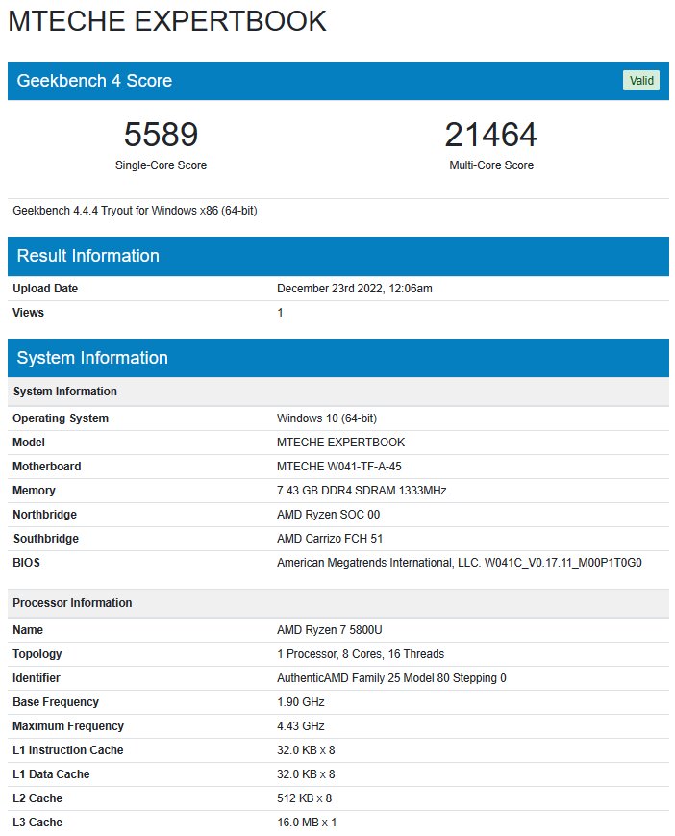Select the American Megatrends BIOS value
This screenshot has height=836, width=675.
click(460, 563)
